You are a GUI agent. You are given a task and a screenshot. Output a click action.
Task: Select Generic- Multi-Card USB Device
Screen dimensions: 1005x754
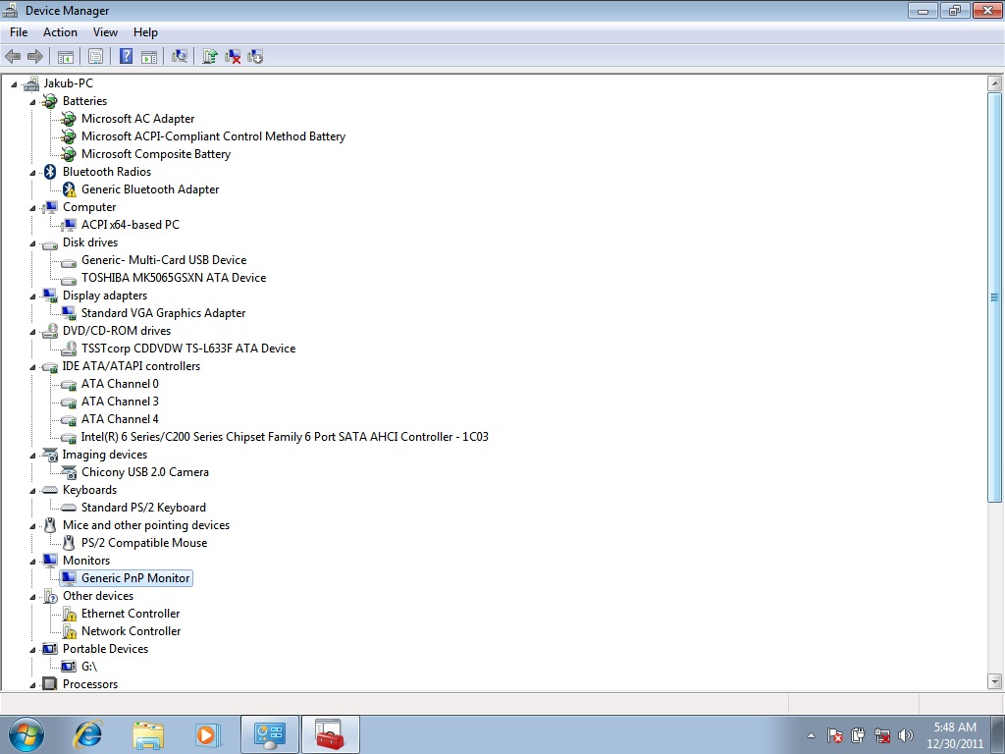[x=164, y=259]
